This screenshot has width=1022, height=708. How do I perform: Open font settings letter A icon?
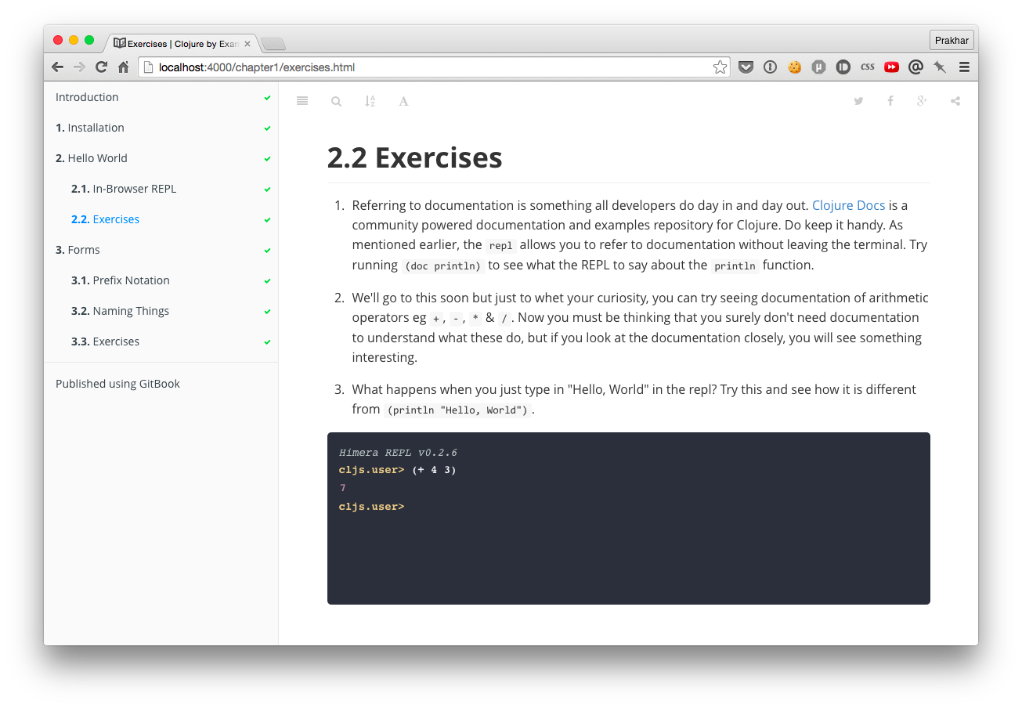tap(403, 101)
